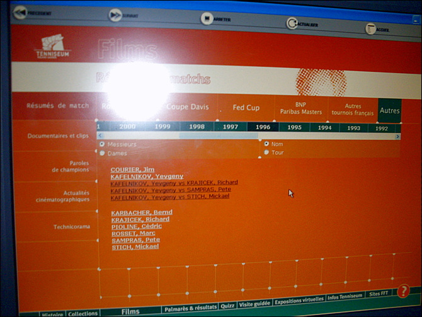422x317 pixels.
Task: Switch to the Autres tab
Action: click(390, 110)
